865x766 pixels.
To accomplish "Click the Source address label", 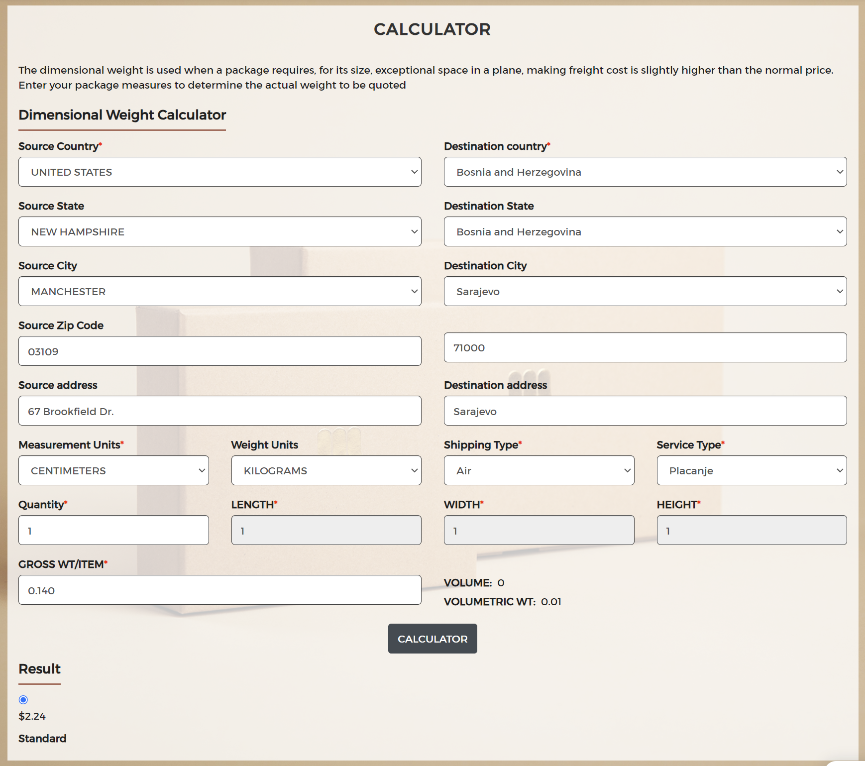I will tap(58, 385).
